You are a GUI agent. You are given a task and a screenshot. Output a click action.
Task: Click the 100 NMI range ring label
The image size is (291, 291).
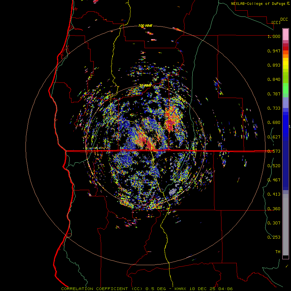pos(145,26)
